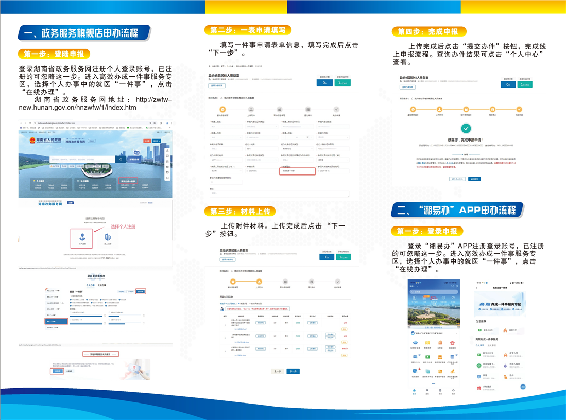Open the 申请人性别 dropdown
Image resolution: width=566 pixels, height=420 pixels.
click(226, 137)
